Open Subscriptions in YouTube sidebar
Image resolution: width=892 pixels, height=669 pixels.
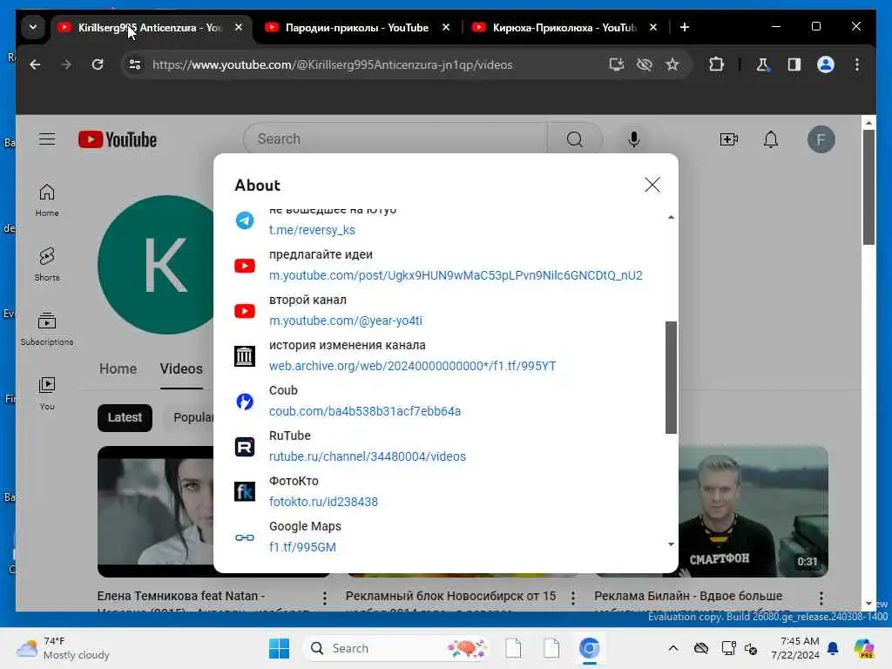point(47,328)
